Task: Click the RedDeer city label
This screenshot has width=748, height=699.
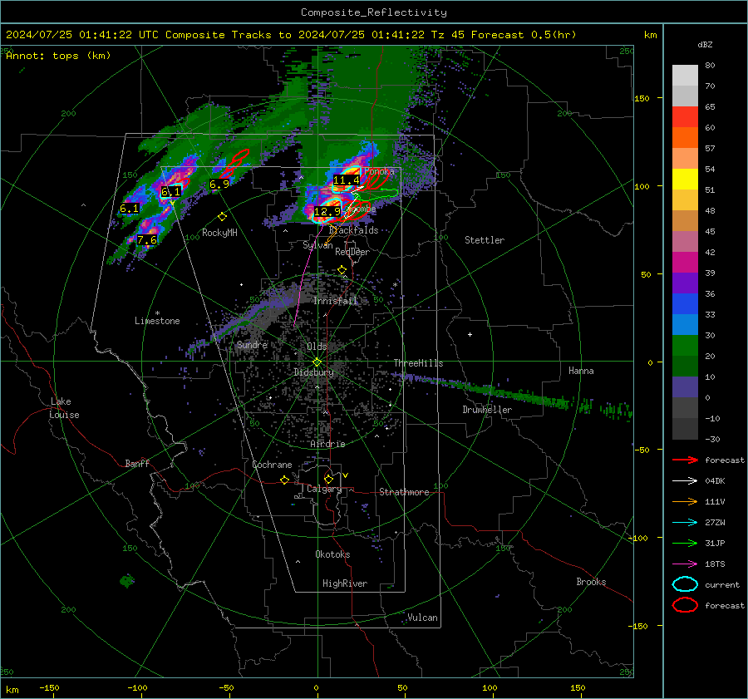Action: 352,252
